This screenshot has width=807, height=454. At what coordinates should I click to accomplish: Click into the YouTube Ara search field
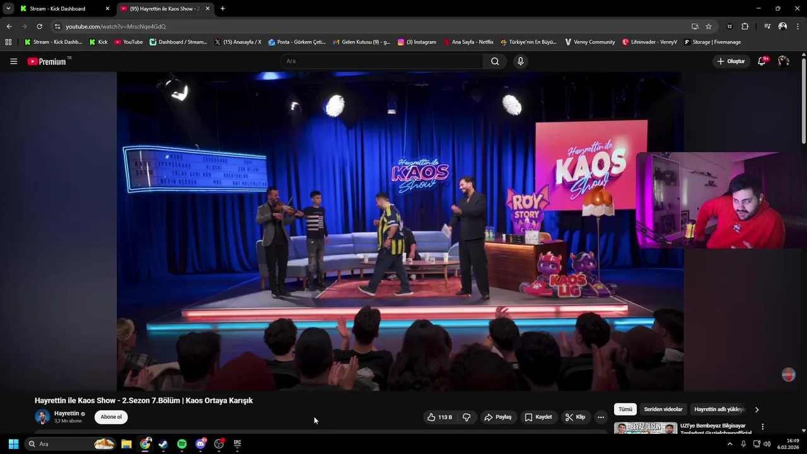click(x=381, y=61)
